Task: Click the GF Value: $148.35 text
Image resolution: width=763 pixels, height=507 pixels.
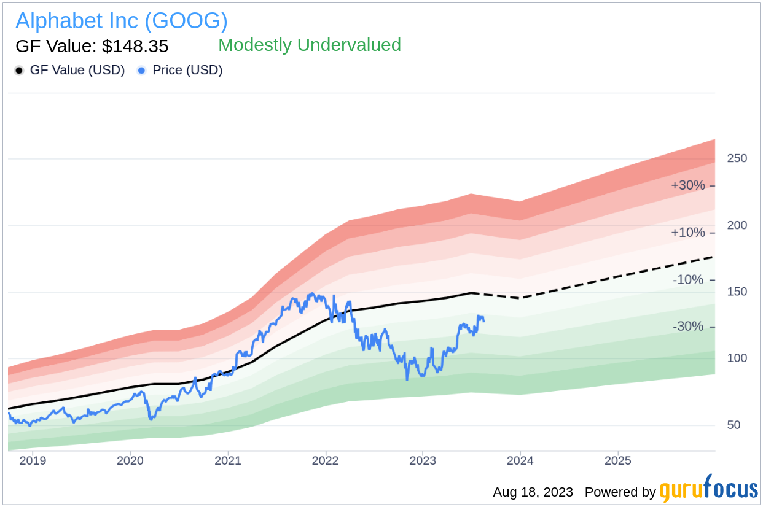Action: click(x=92, y=46)
